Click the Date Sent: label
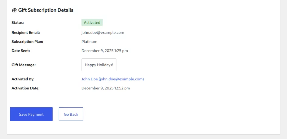Viewport: 287px width, 139px height. click(x=21, y=51)
